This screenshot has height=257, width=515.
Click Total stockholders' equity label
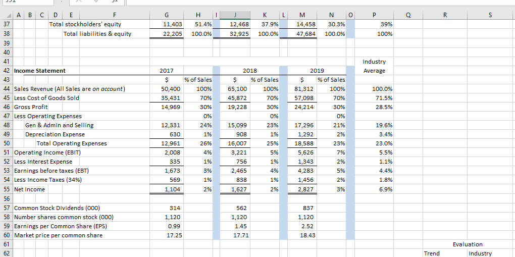click(85, 24)
